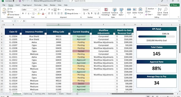Open Cell Styles gallery
Viewport: 181px width, 97px height.
click(x=121, y=12)
